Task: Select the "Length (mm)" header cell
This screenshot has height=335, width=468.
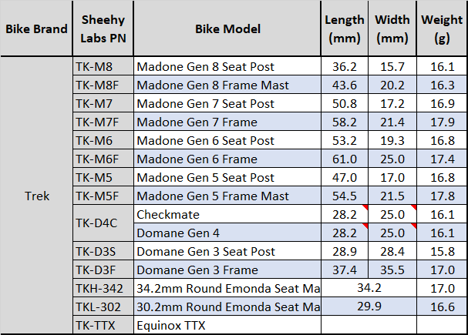Action: [x=345, y=29]
